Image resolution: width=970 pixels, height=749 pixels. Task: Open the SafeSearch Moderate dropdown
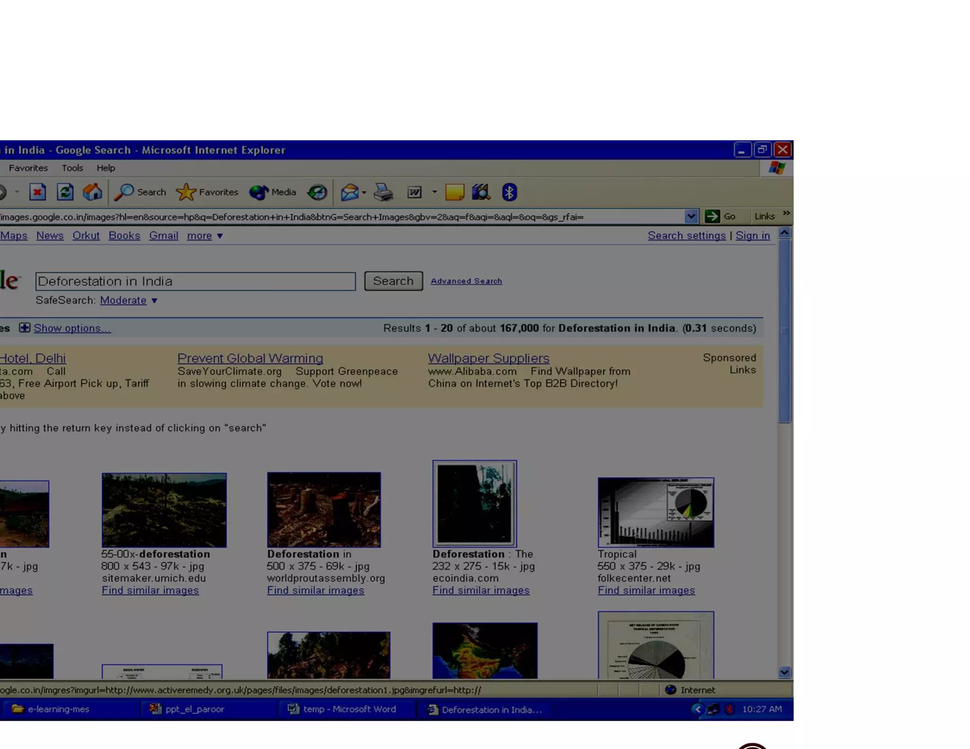(x=128, y=300)
